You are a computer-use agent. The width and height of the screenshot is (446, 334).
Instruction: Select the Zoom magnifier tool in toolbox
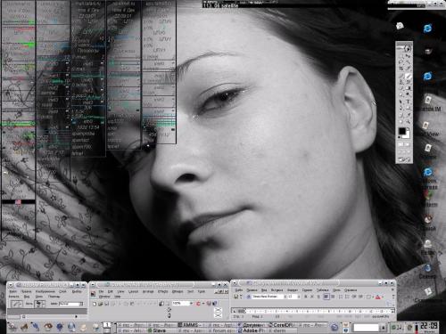[408, 122]
